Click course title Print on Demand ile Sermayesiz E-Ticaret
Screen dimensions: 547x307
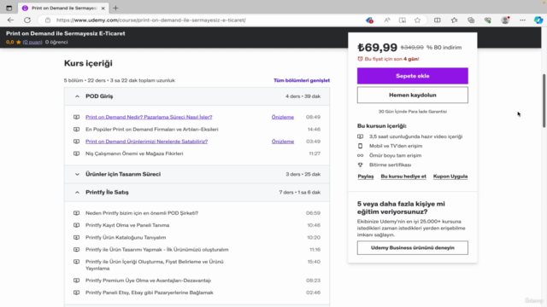pyautogui.click(x=66, y=33)
